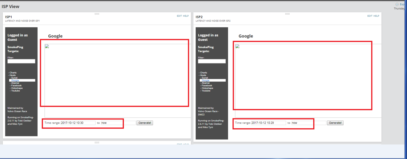
Task: Click the ISP2 panel drag handle
Action: [x=287, y=14]
